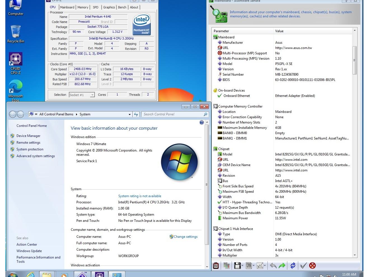Click the green Forward arrow in Sandra
Image resolution: width=369 pixels, height=277 pixels.
tap(282, 266)
